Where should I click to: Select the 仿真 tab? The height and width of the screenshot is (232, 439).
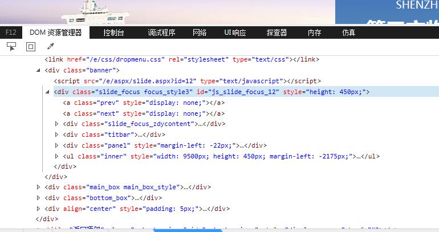point(348,32)
